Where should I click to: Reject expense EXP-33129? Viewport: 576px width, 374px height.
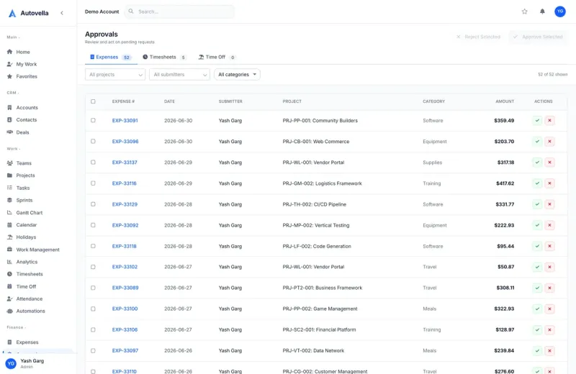[x=549, y=204]
